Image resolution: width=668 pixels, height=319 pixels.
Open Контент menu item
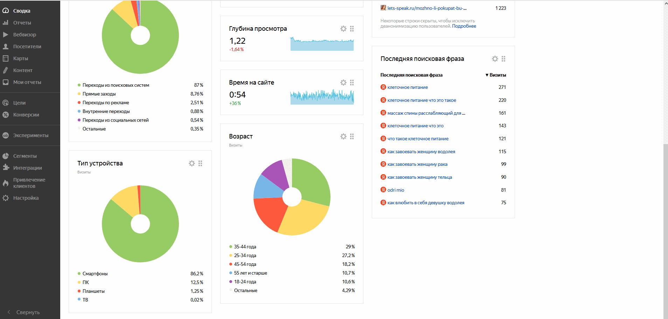pos(23,70)
